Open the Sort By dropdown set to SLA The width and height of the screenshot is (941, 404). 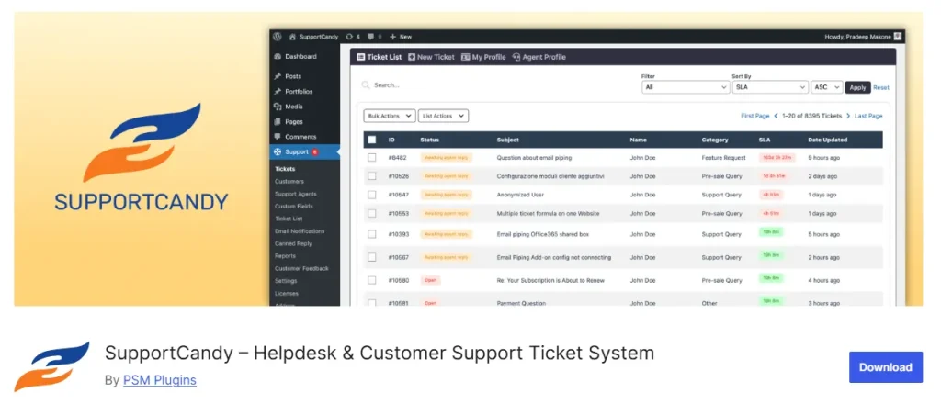pos(770,87)
